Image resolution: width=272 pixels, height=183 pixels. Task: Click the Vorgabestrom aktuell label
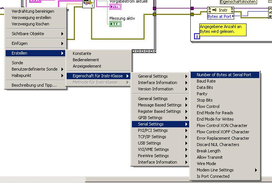129,1
